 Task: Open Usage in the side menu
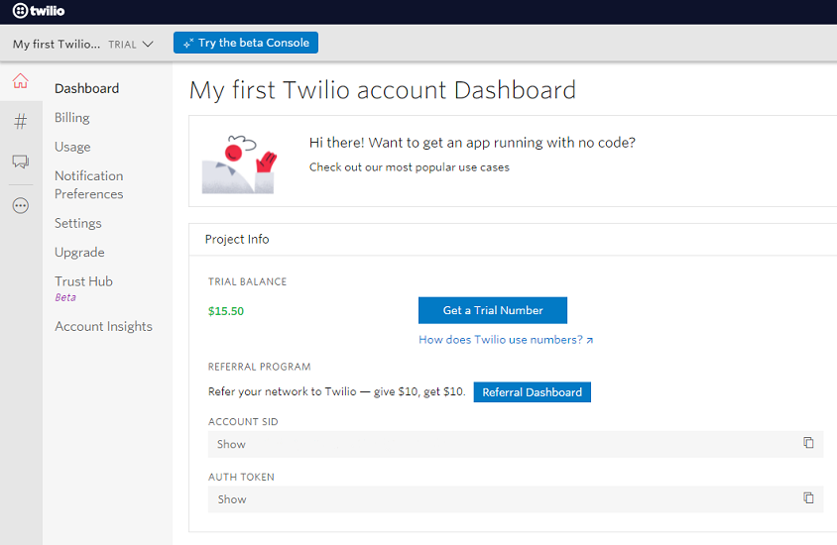[72, 147]
